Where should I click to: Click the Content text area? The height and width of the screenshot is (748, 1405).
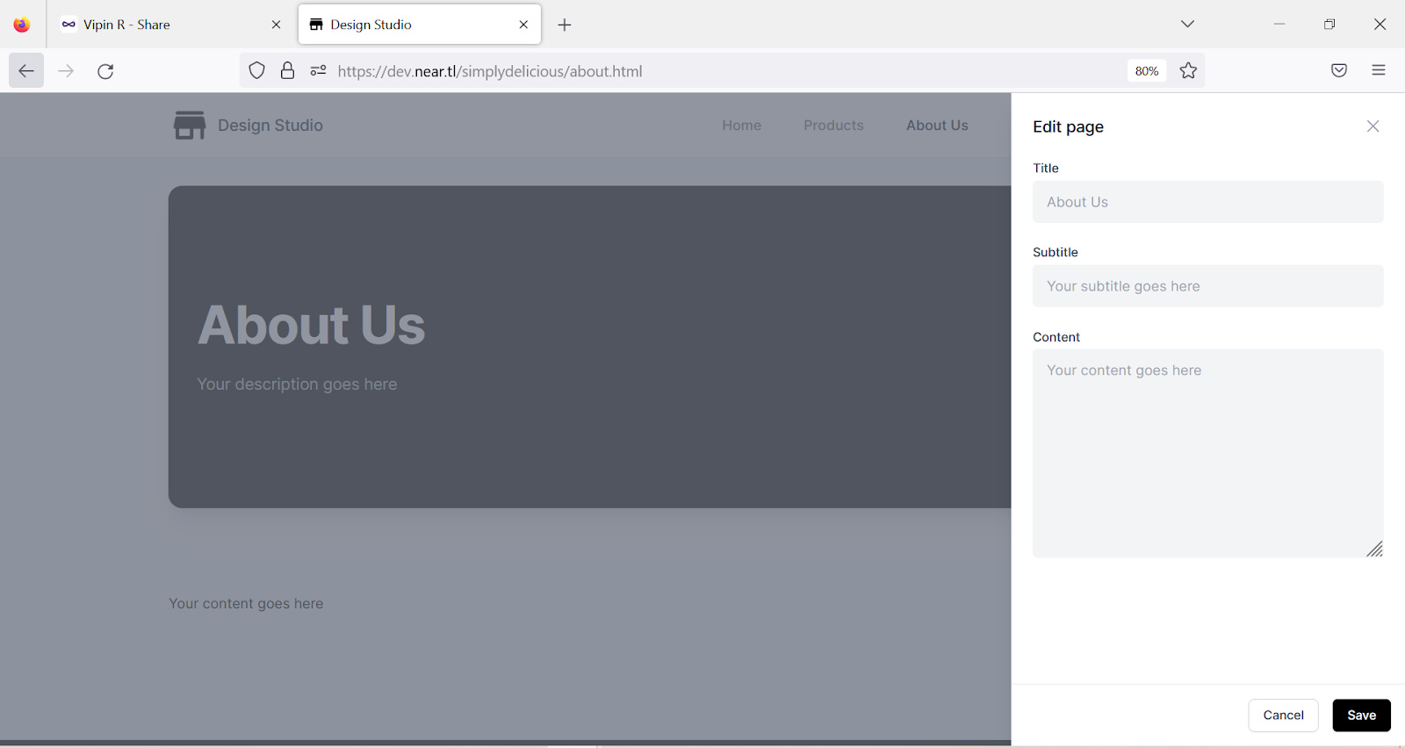point(1208,453)
